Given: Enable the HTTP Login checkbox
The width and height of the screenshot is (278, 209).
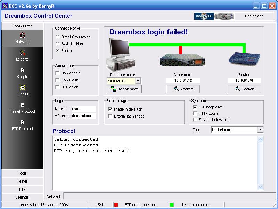Looking at the screenshot, I should click(195, 113).
